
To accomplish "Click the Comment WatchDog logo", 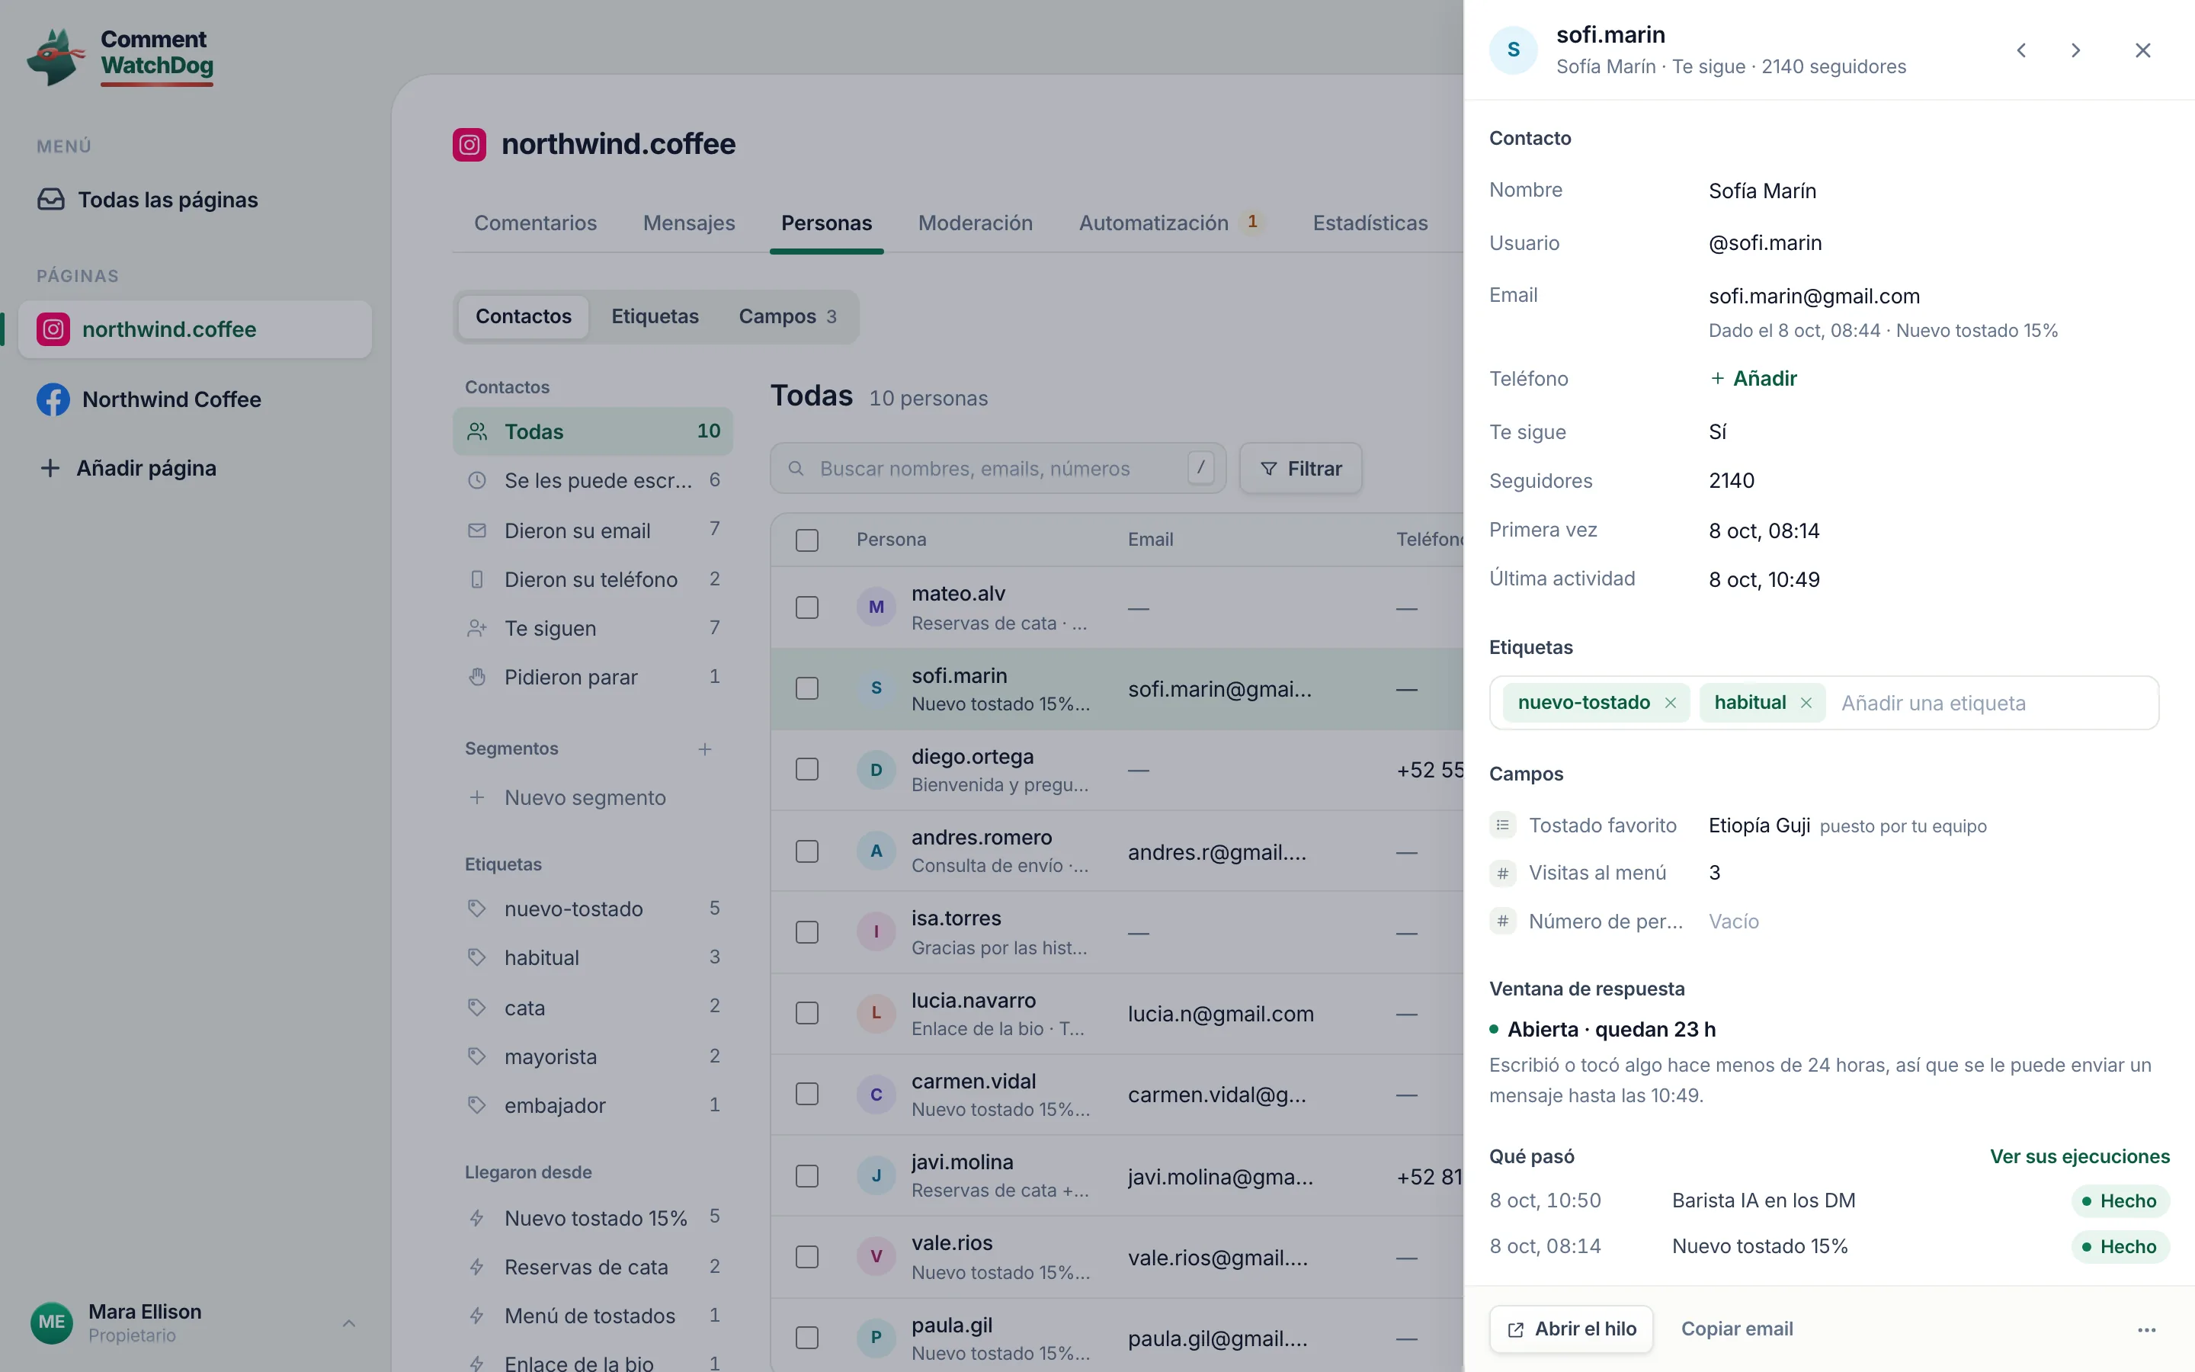I will pyautogui.click(x=120, y=56).
